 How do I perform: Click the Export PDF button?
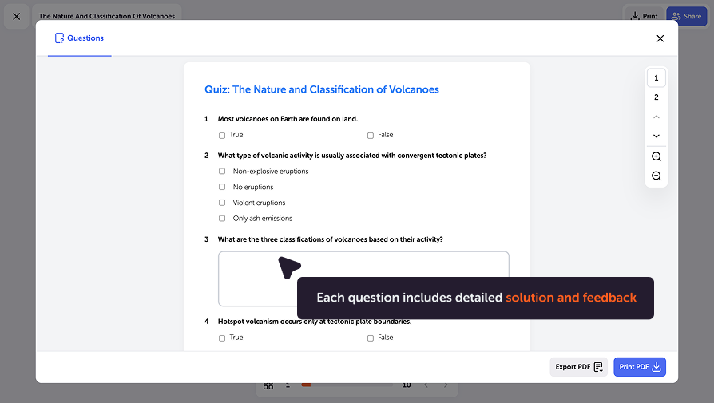click(578, 367)
